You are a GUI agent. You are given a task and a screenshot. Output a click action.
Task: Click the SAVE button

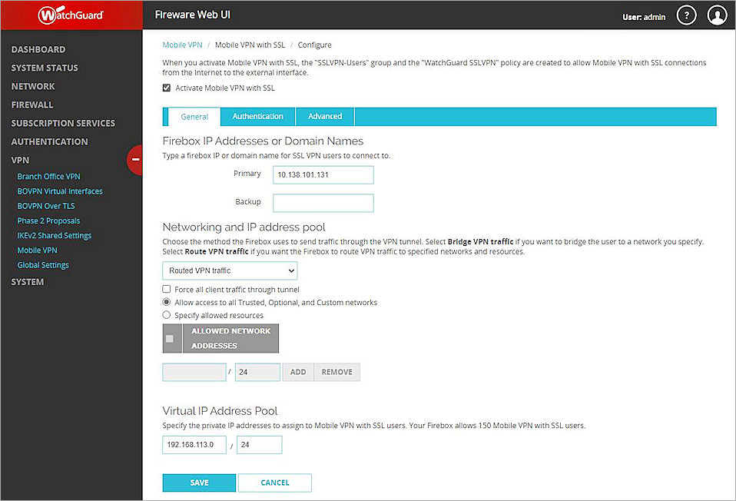(x=198, y=483)
